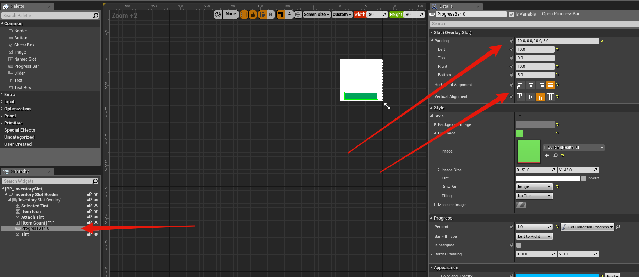Set horizontal alignment to left
This screenshot has height=277, width=639.
click(x=520, y=85)
